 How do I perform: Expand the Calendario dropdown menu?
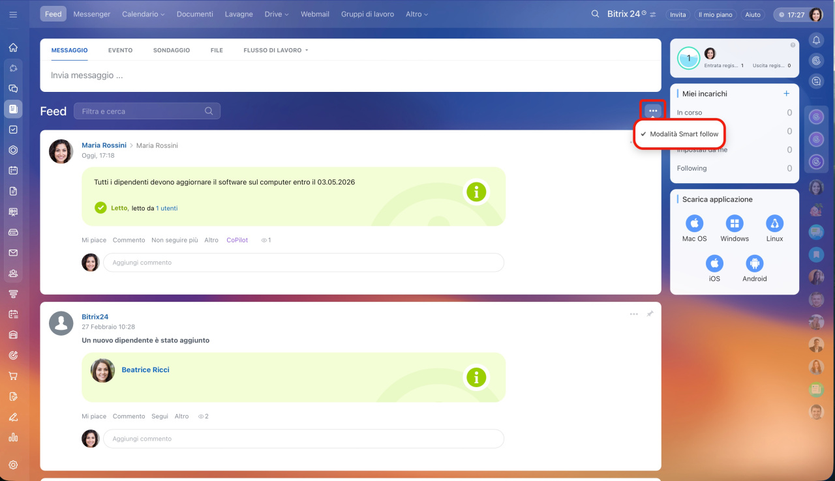143,14
